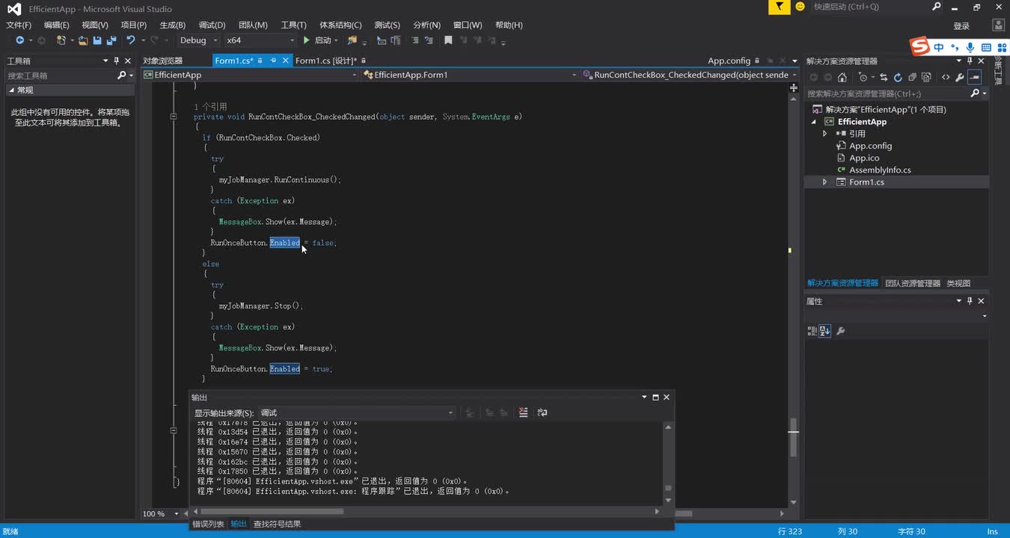Click the New Project toolbar icon

61,40
